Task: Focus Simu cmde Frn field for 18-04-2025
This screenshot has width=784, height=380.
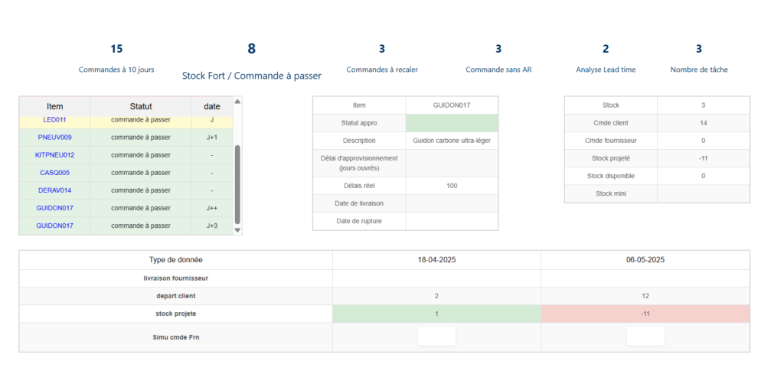Action: (x=436, y=336)
